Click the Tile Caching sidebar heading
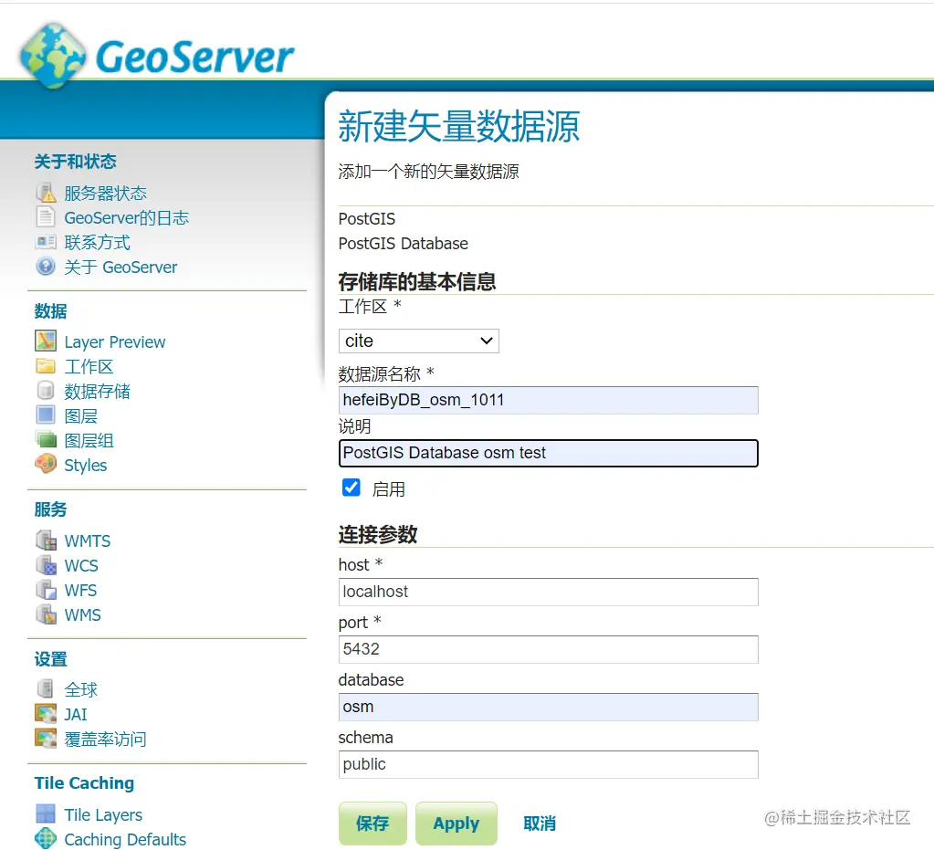Screen dimensions: 934x850 point(84,782)
